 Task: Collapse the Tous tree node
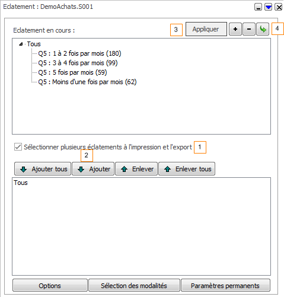(x=21, y=44)
